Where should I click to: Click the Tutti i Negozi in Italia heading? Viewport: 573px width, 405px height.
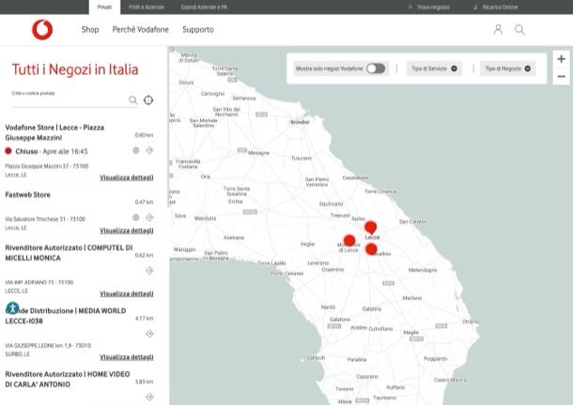(x=75, y=70)
